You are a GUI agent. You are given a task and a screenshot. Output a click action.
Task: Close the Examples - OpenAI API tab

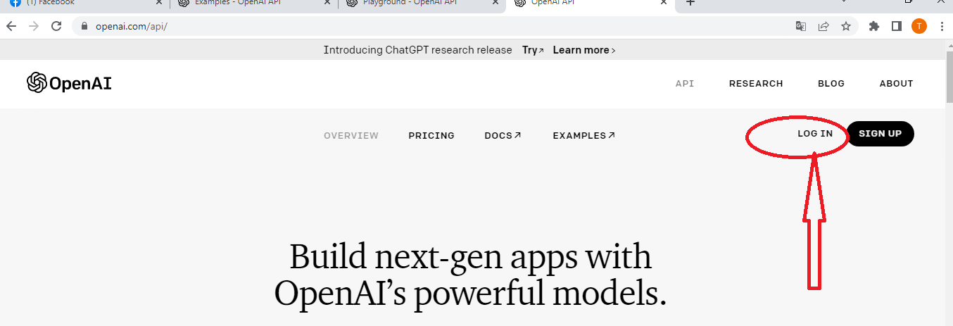(325, 3)
